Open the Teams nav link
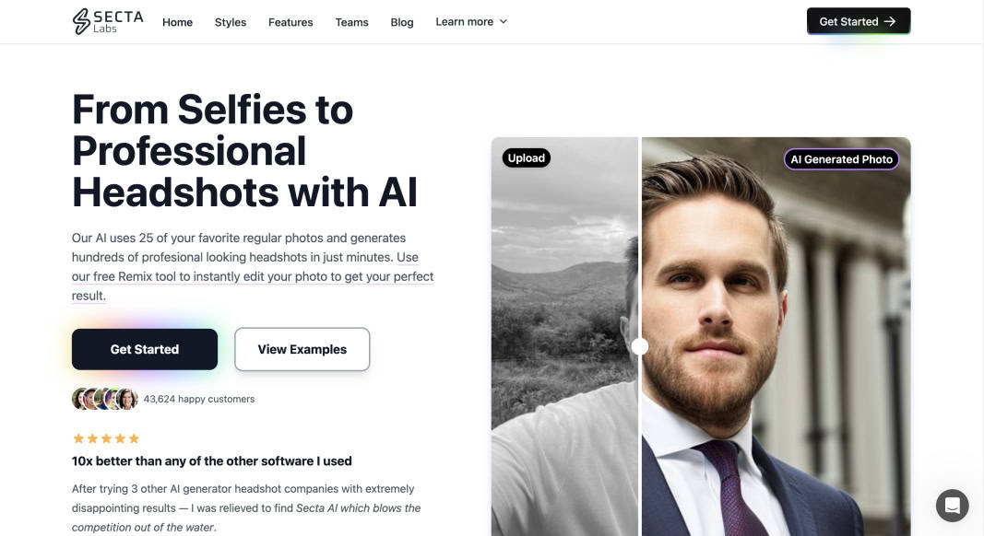This screenshot has width=984, height=536. tap(351, 22)
